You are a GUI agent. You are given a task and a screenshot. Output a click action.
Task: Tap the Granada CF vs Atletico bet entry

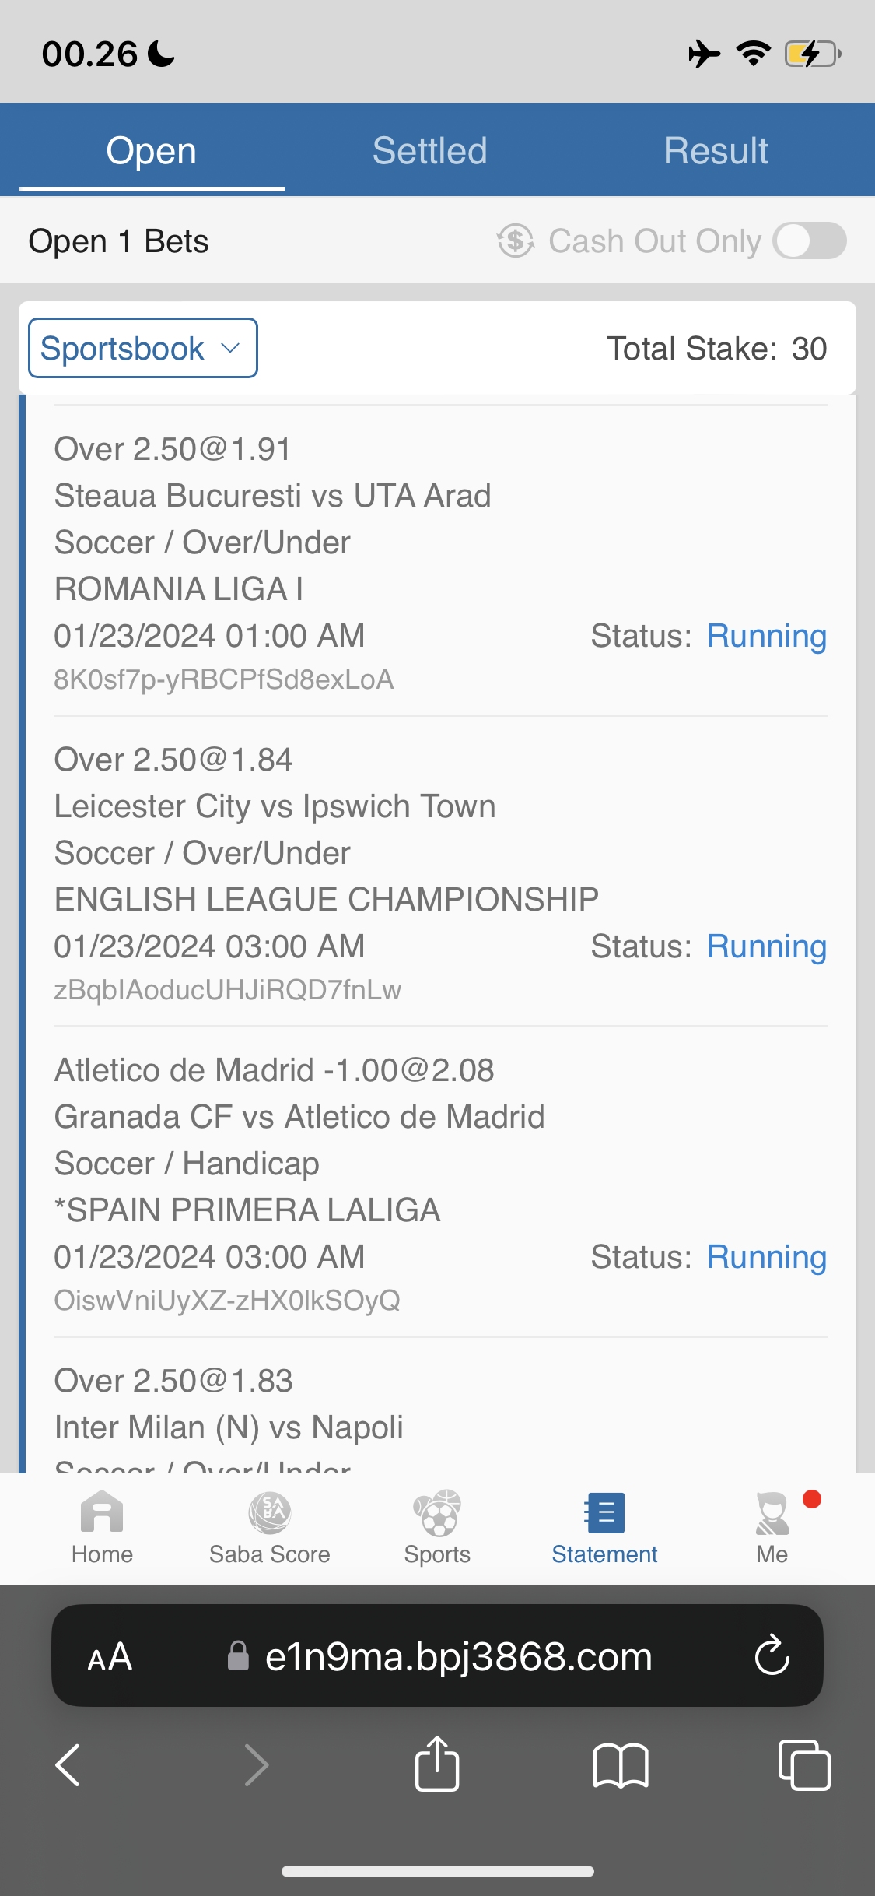tap(299, 1117)
